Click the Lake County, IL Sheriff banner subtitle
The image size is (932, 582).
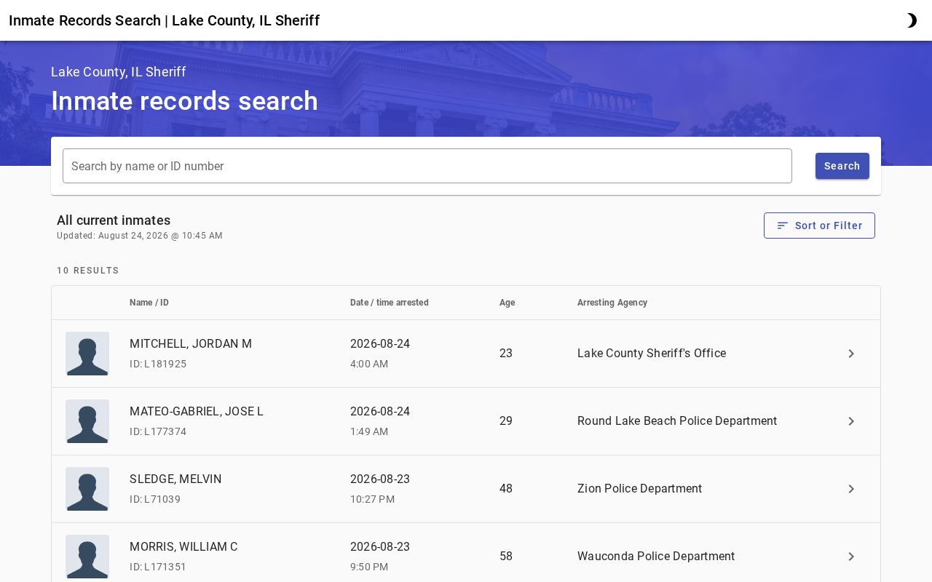pos(119,72)
